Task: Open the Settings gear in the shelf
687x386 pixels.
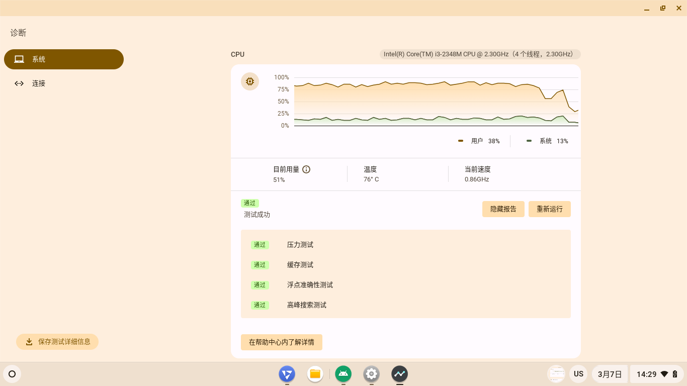Action: [x=371, y=374]
